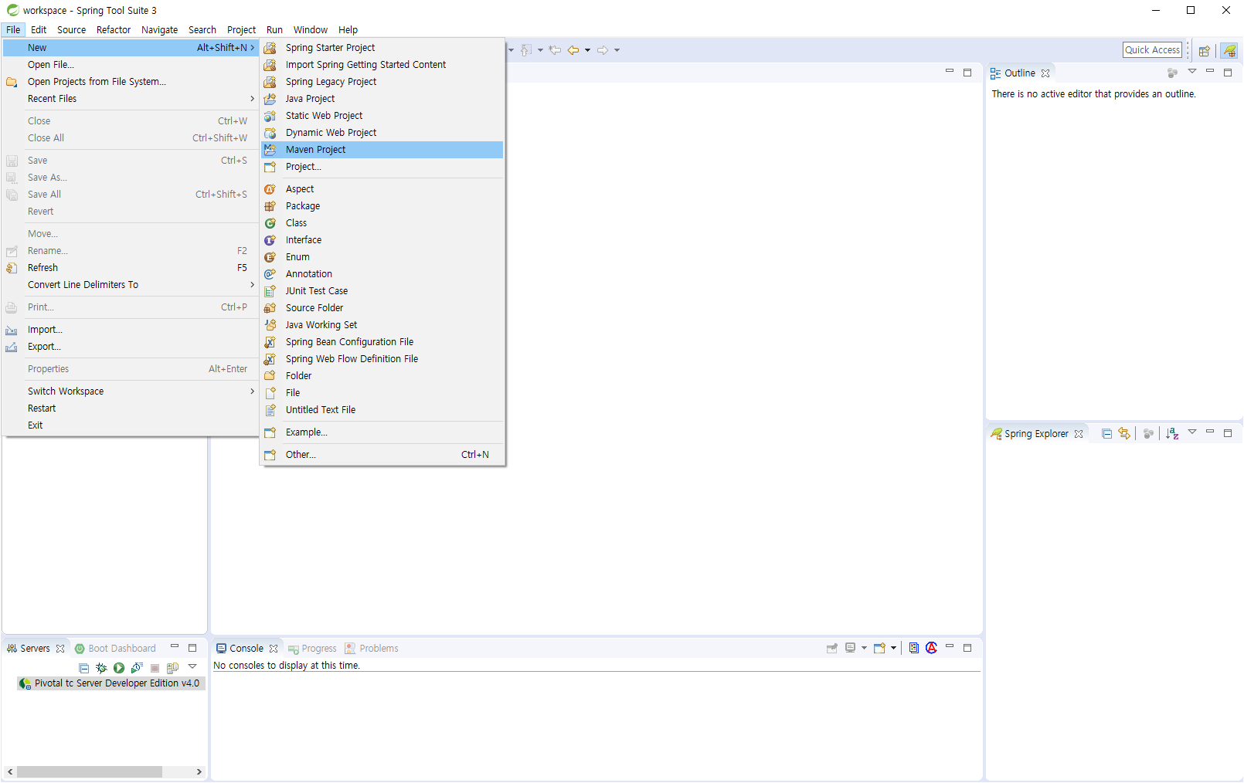Create a new Java Project
Screen dimensions: 1244x783
tap(382, 99)
